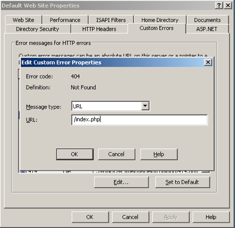The image size is (235, 228).
Task: Open the HTTP Headers tab
Action: click(99, 29)
